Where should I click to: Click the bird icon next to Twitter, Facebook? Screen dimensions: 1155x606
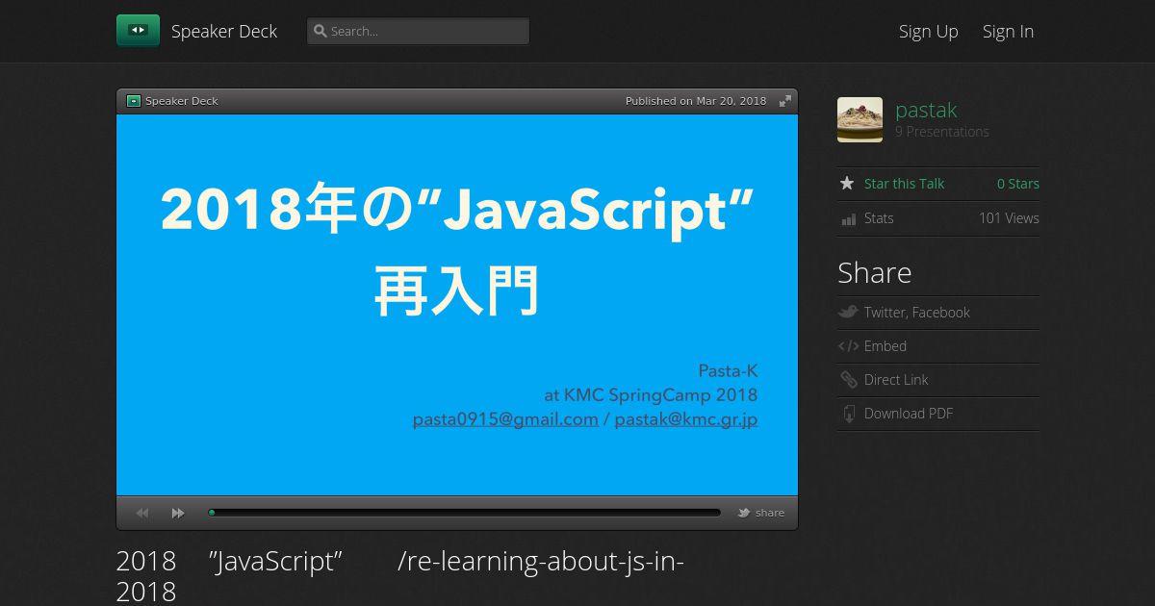(x=848, y=312)
